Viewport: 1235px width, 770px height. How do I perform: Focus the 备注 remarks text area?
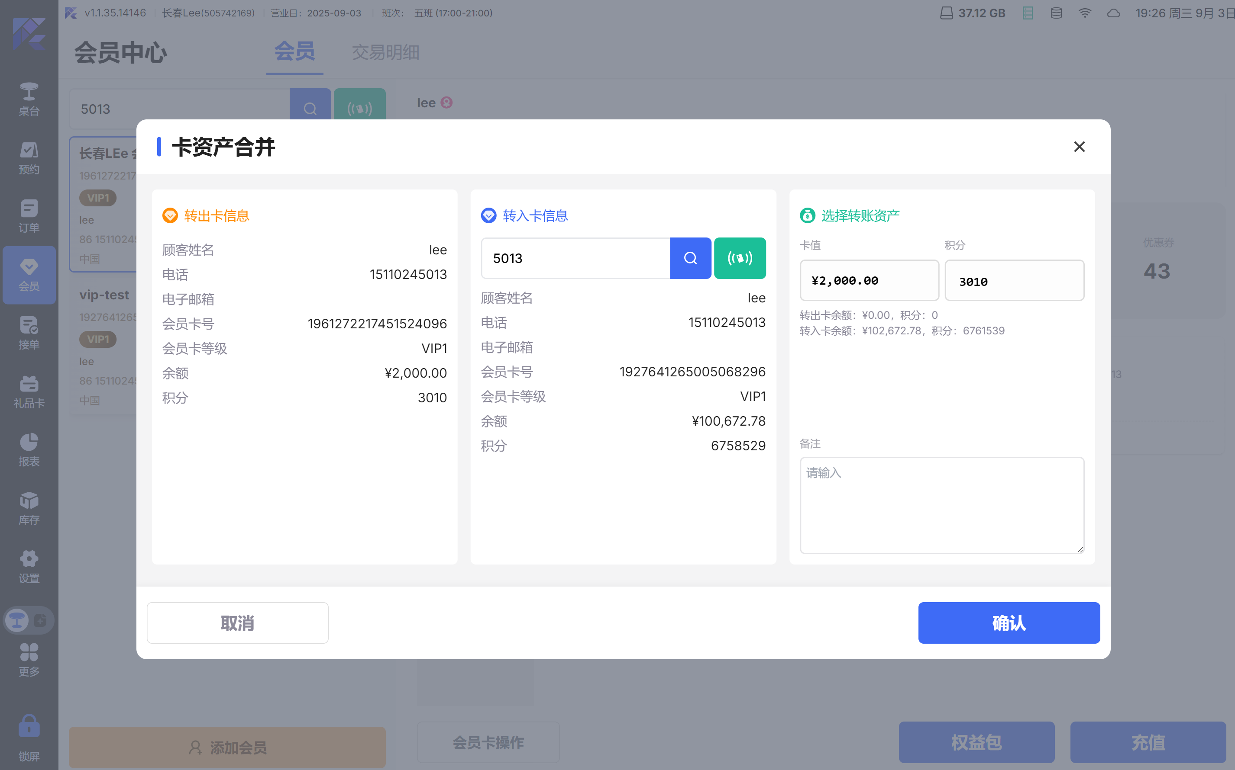coord(941,505)
